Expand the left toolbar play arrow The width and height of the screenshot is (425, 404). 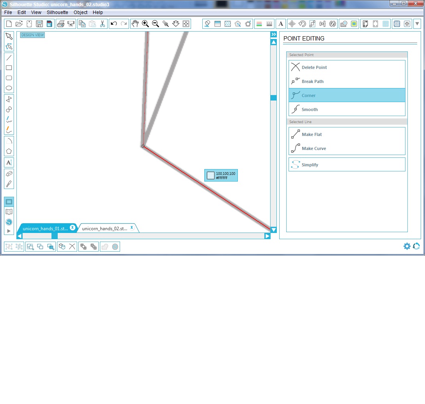point(9,231)
